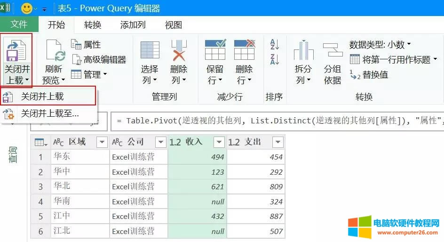This screenshot has height=242, width=444.
Task: Click the Group By (分组依据) icon
Action: pyautogui.click(x=333, y=50)
